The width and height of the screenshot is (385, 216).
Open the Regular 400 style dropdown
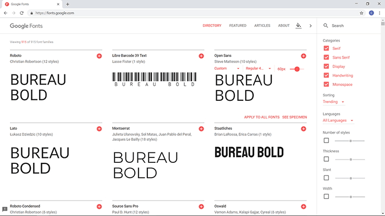pyautogui.click(x=258, y=69)
